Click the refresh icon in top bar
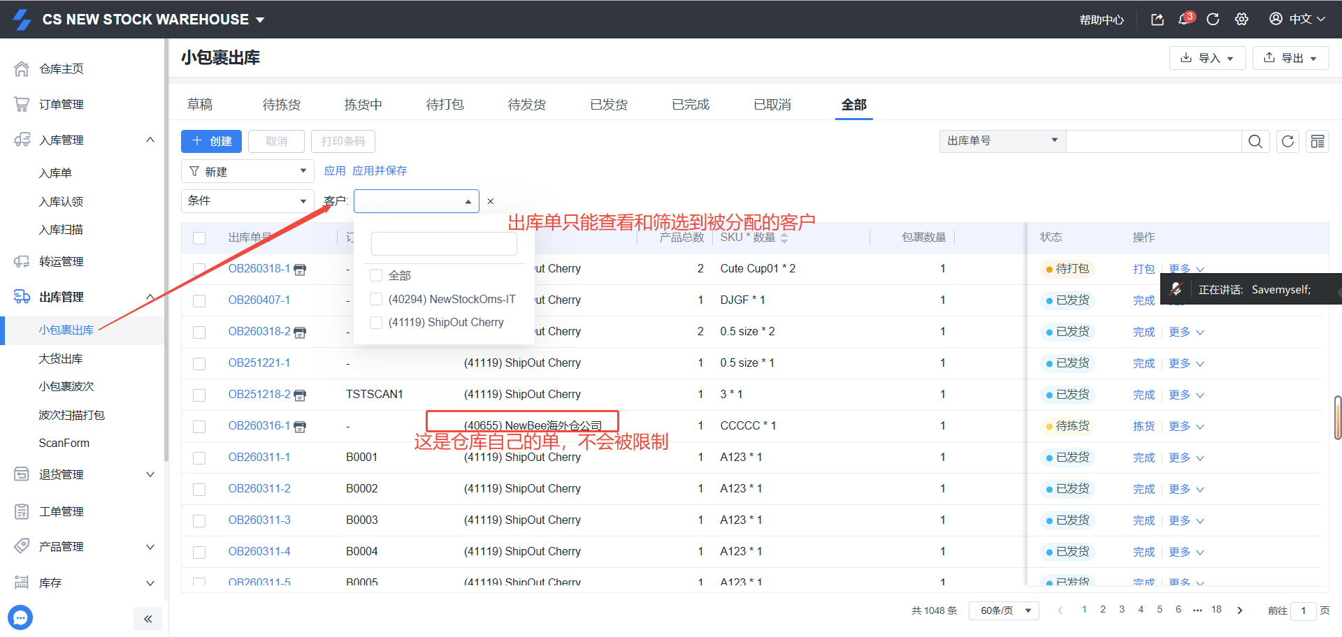 click(x=1213, y=20)
